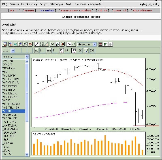
Task: Click the red double-right arrows scroll-forward icon
Action: (30, 44)
